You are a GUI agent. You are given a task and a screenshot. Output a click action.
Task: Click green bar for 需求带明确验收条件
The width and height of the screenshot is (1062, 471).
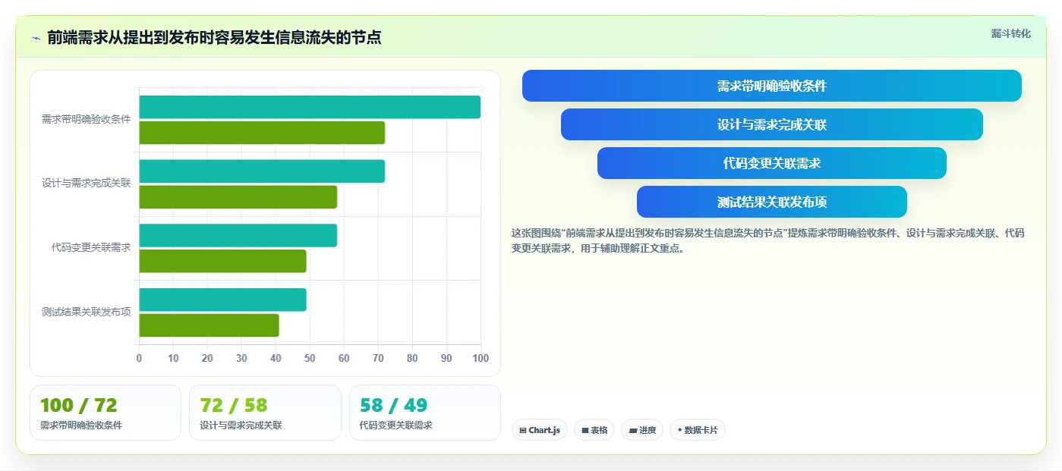(x=262, y=133)
